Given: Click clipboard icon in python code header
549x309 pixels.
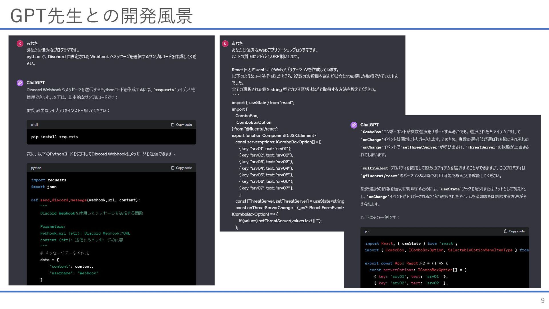Looking at the screenshot, I should coord(173,168).
